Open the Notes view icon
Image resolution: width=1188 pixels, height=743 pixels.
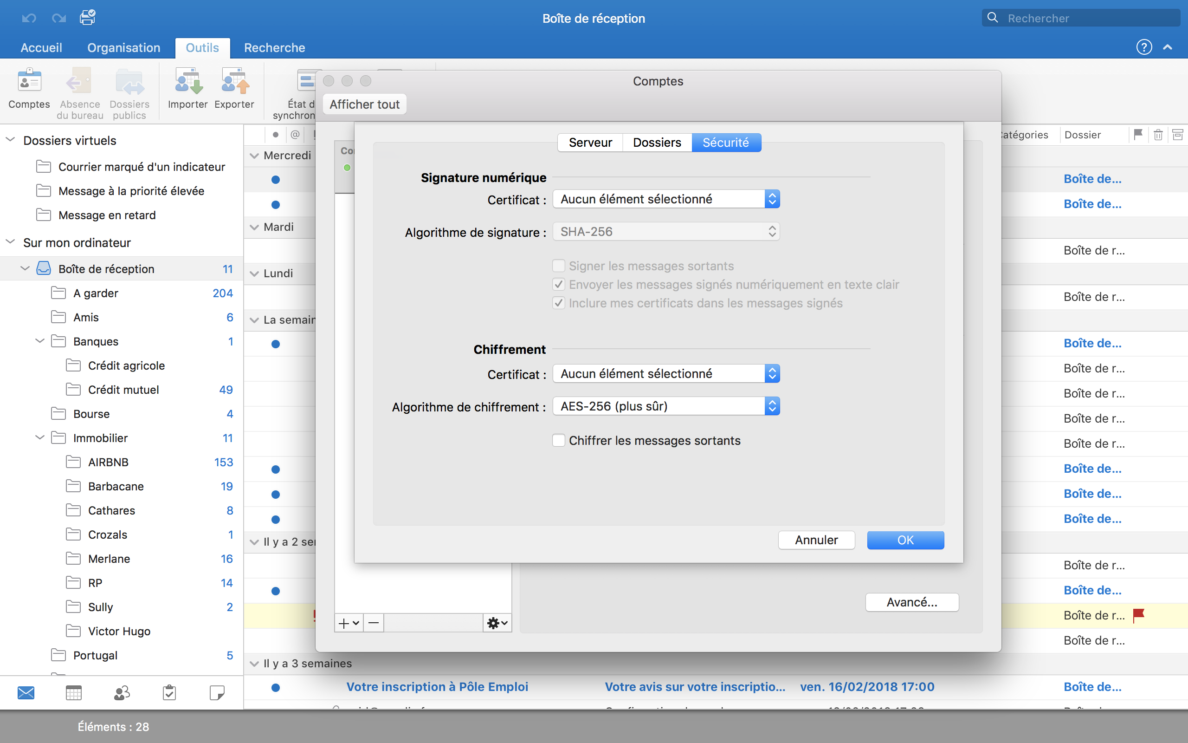[217, 693]
